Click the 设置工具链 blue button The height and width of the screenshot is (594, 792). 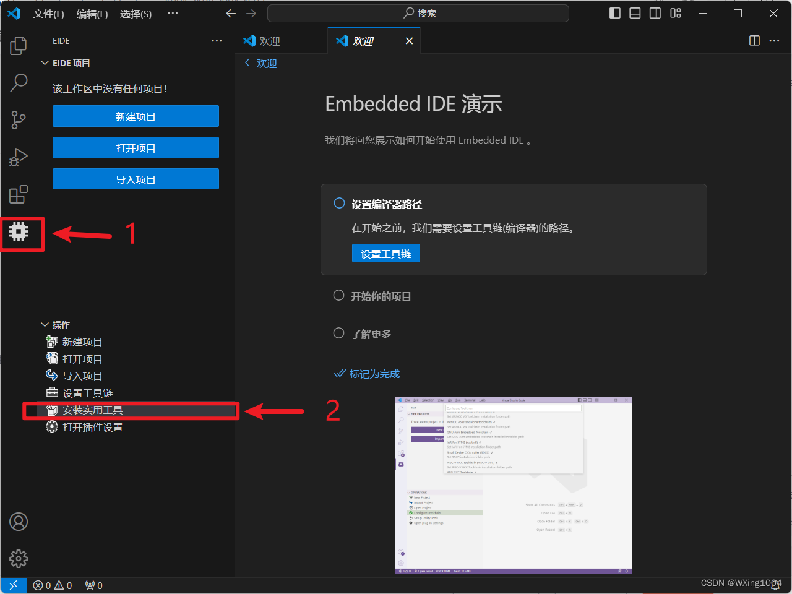[385, 253]
